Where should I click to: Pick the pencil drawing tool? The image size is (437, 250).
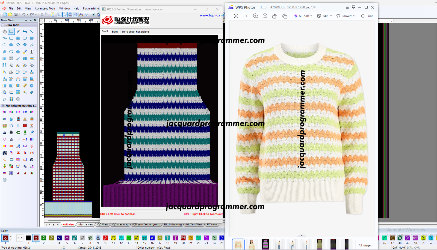tap(18, 31)
